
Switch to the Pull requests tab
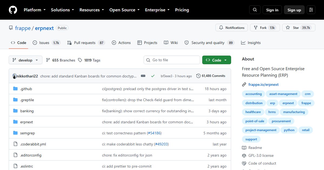tap(86, 43)
